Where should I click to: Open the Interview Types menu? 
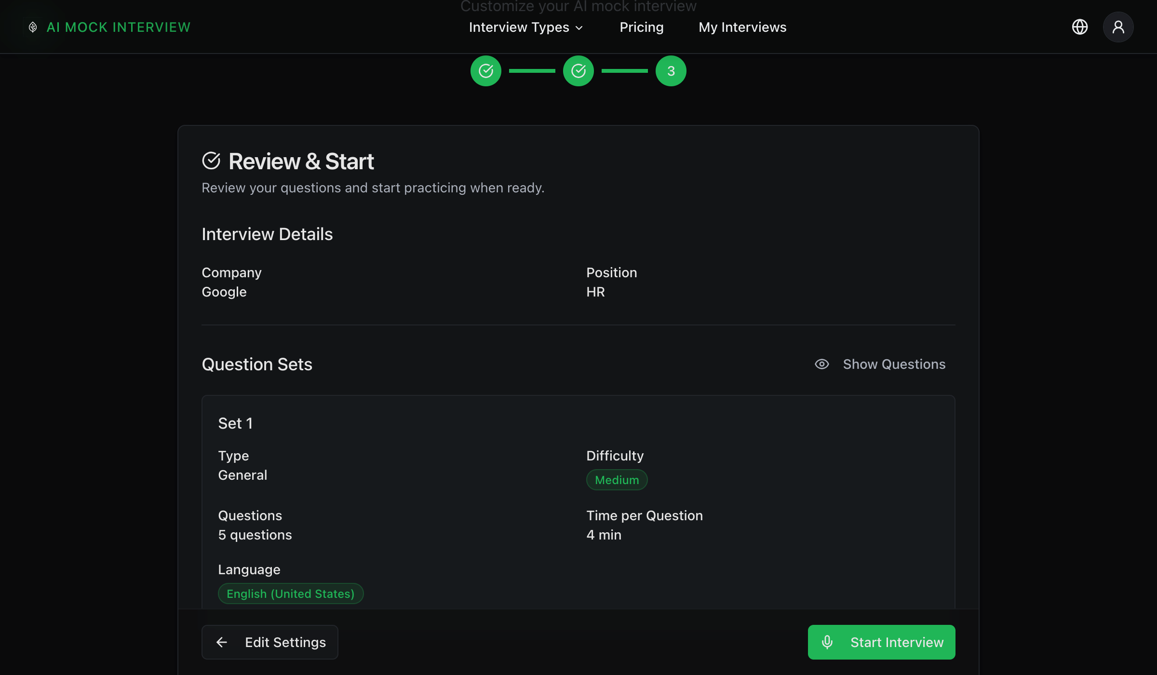click(x=519, y=27)
